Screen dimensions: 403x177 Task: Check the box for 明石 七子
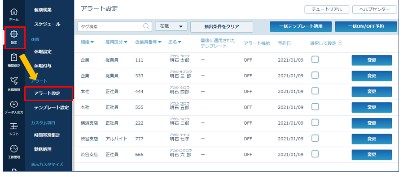click(x=315, y=138)
